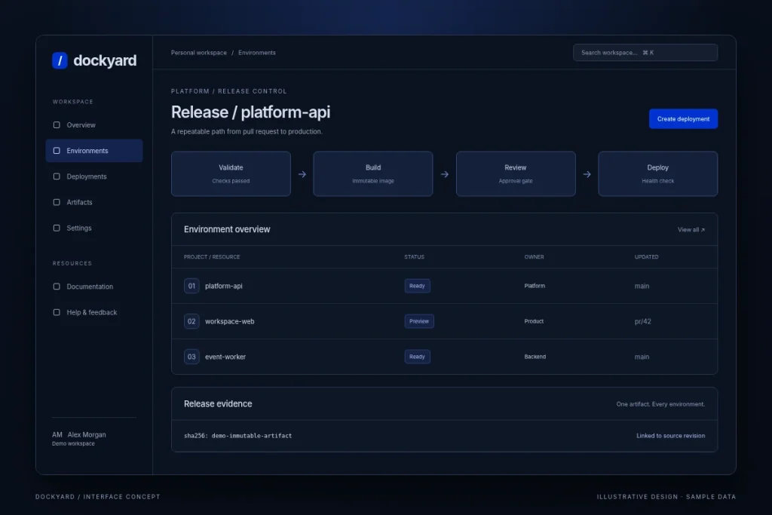Click the main value in platform-api row
Viewport: 772px width, 515px height.
click(x=642, y=286)
